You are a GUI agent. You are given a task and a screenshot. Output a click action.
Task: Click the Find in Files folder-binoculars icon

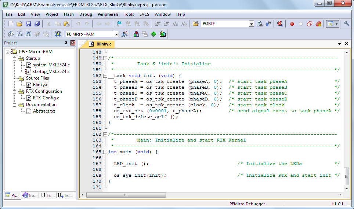[195, 24]
